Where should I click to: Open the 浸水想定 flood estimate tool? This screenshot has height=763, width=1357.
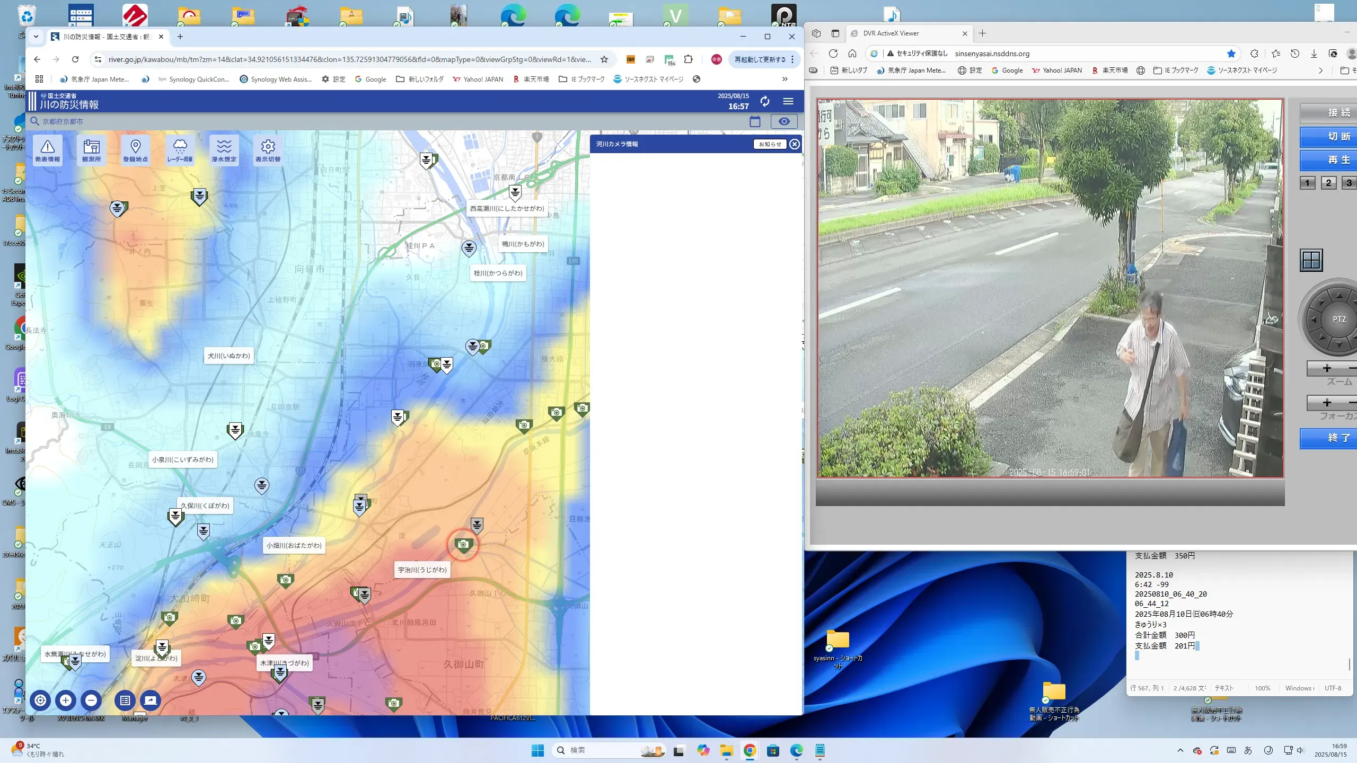point(224,150)
